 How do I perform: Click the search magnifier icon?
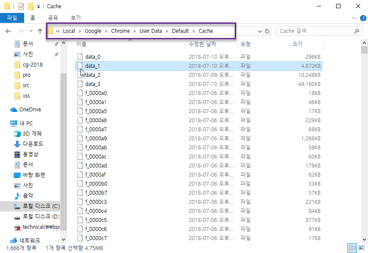pyautogui.click(x=356, y=31)
